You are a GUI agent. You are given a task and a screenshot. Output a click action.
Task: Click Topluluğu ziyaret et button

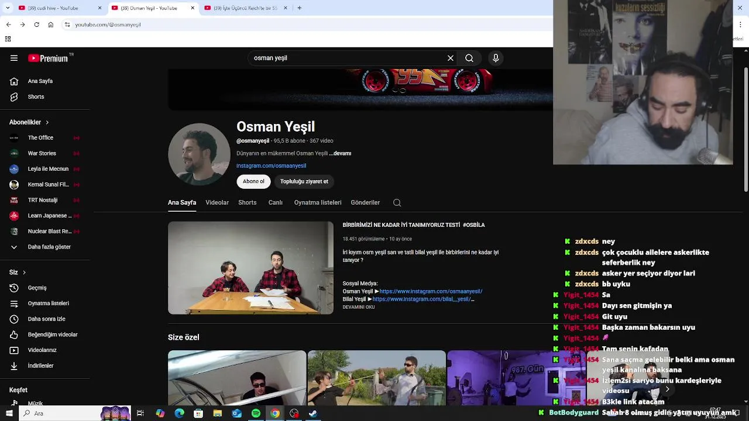pyautogui.click(x=304, y=181)
